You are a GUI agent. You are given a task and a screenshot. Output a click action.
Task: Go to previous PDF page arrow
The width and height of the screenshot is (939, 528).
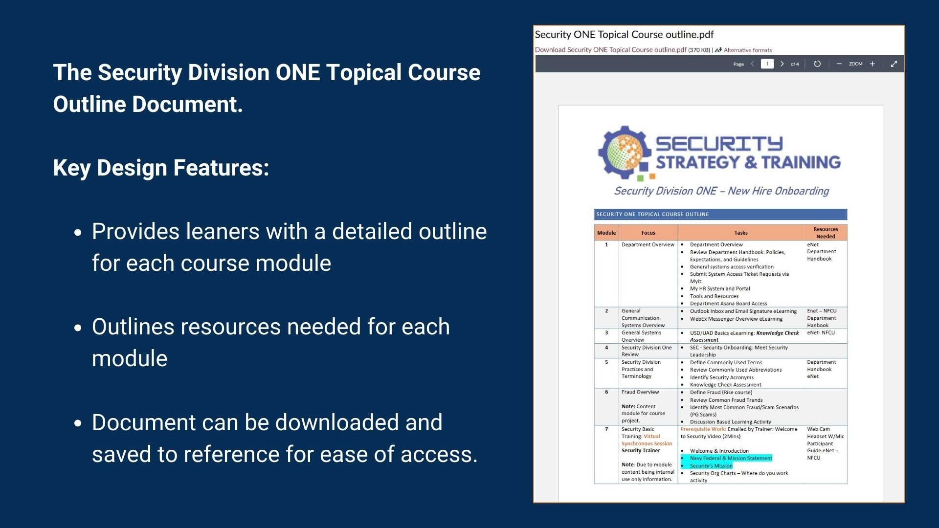coord(752,64)
